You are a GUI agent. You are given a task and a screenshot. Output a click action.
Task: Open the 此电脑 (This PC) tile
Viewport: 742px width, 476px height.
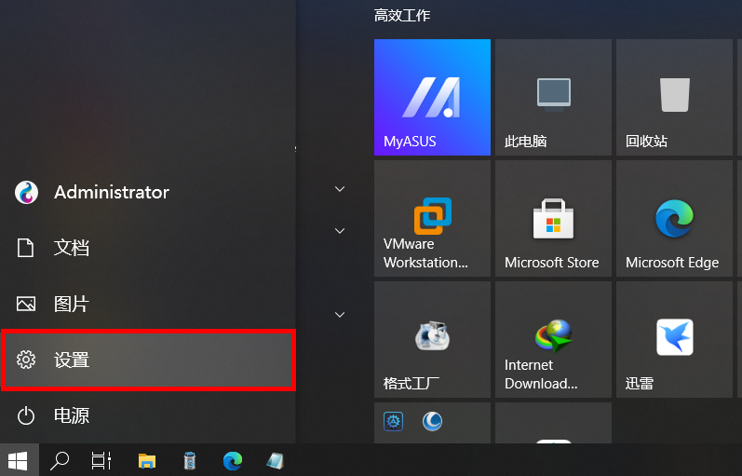point(553,97)
